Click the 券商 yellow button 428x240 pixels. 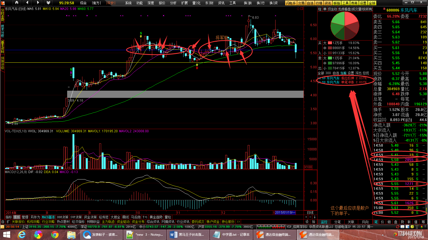click(x=354, y=3)
